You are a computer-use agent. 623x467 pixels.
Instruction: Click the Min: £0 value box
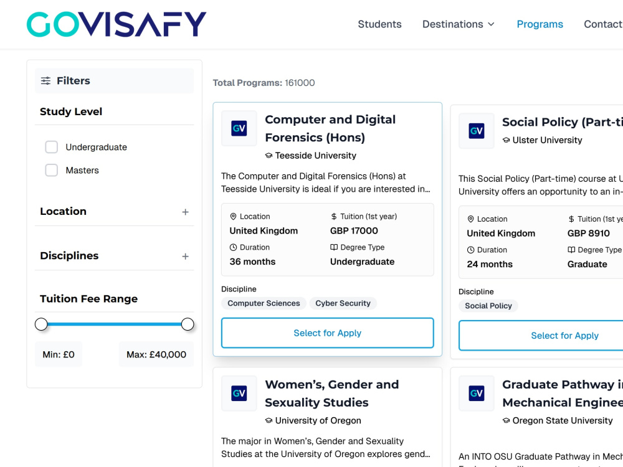click(x=59, y=354)
